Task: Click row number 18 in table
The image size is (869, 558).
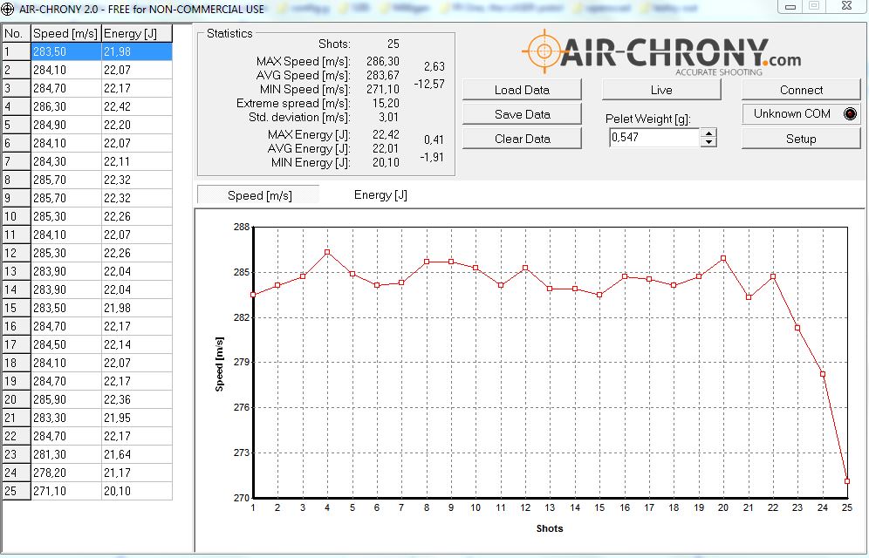Action: pos(17,363)
